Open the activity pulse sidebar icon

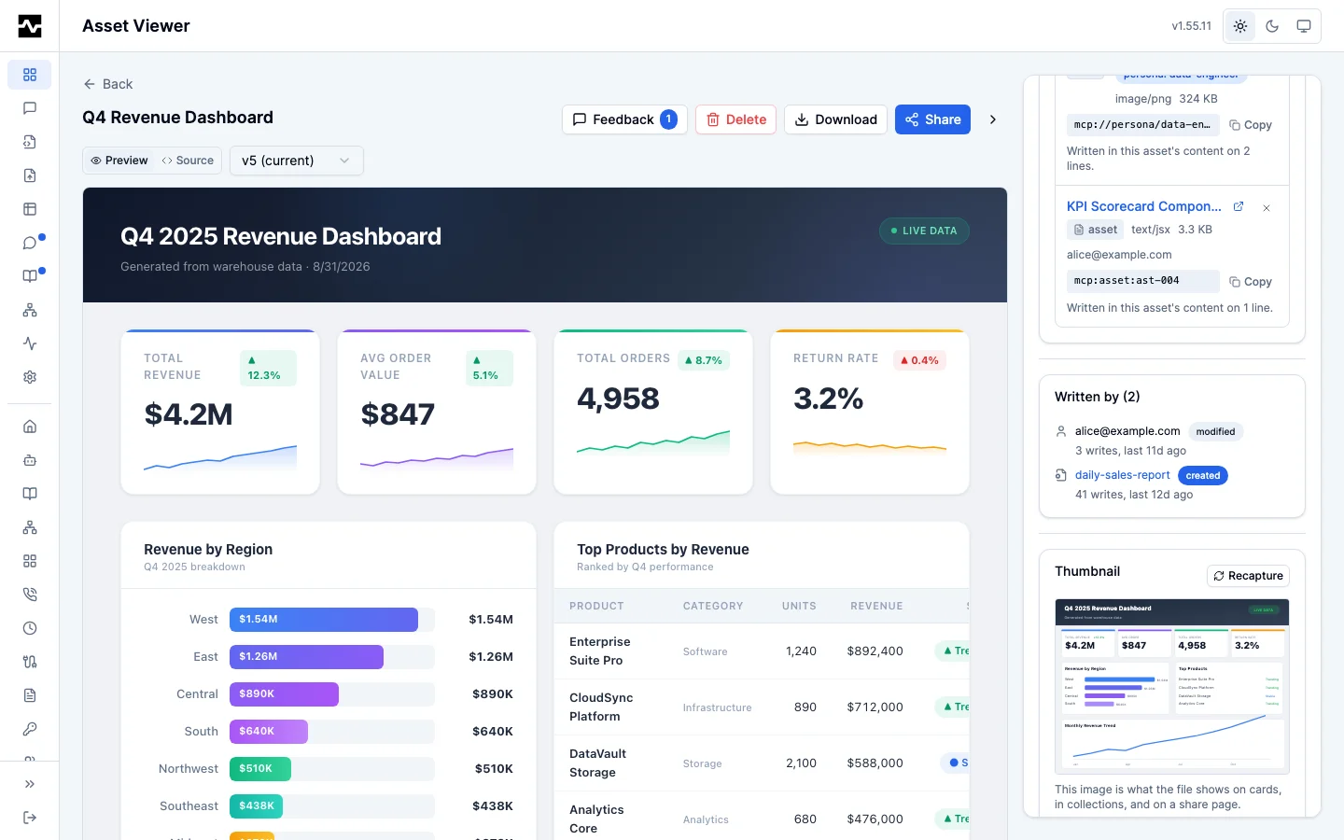pos(30,343)
